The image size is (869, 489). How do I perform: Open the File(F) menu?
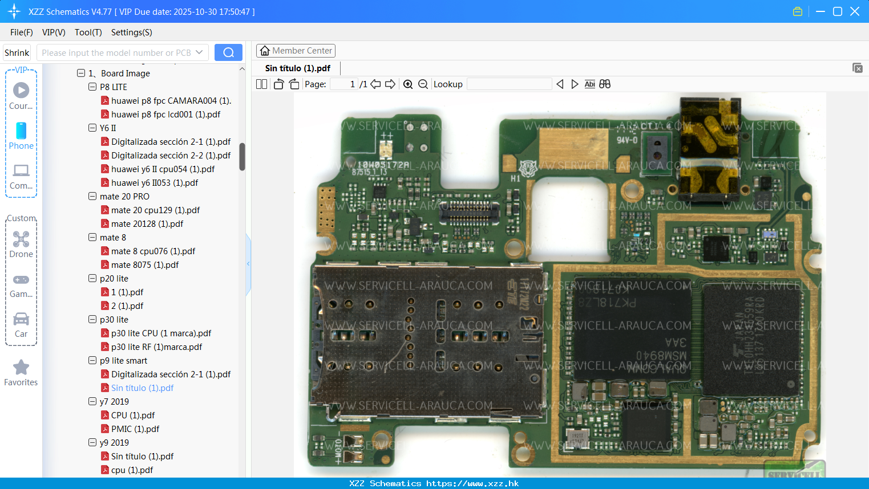point(22,32)
